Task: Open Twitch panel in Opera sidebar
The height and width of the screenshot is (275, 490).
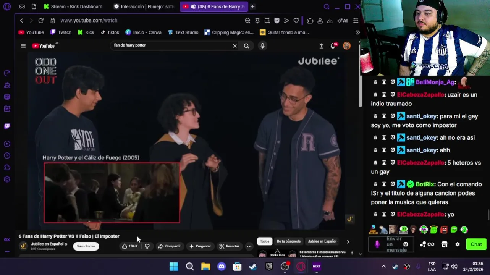Action: click(7, 126)
